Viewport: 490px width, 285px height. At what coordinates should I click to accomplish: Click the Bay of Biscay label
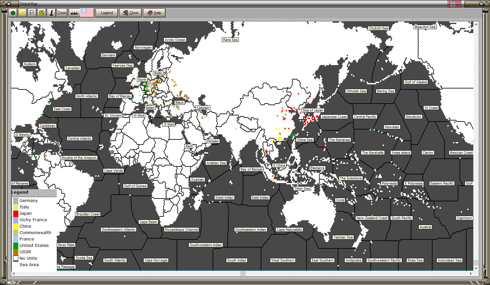[x=120, y=96]
